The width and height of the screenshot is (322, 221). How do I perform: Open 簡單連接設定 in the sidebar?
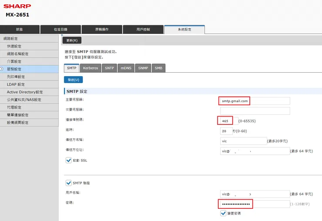pyautogui.click(x=29, y=115)
